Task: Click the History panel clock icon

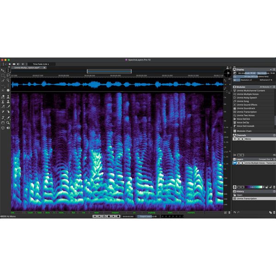Action: [x=235, y=191]
